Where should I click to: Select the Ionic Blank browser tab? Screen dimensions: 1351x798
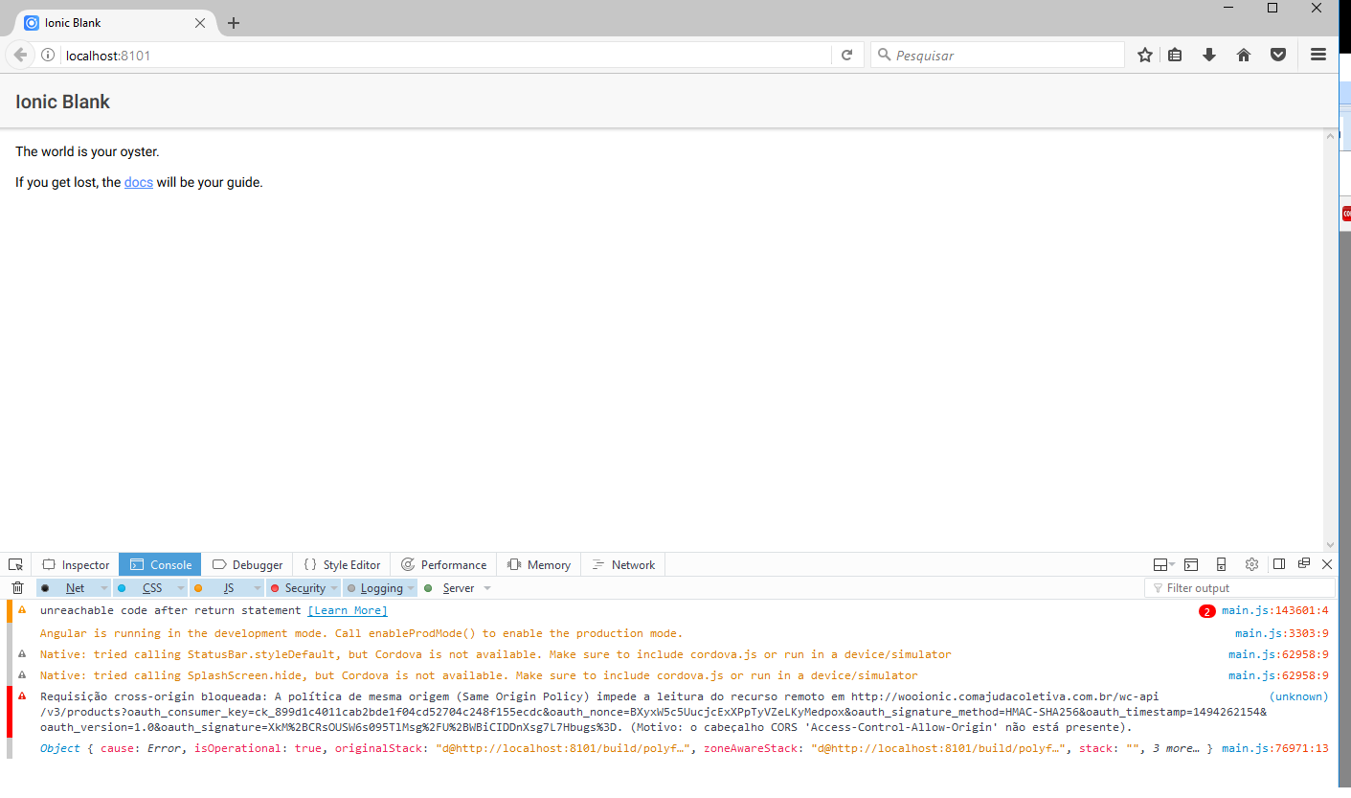point(115,23)
